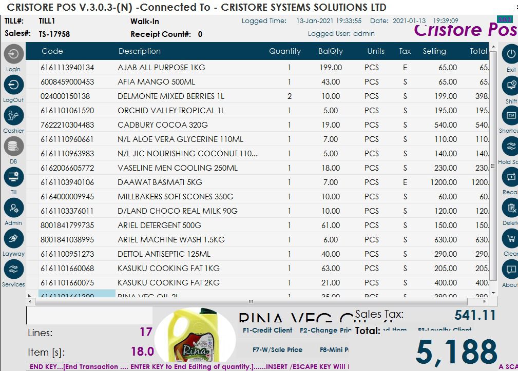This screenshot has width=518, height=371.
Task: Open the Layway icon
Action: tap(13, 239)
